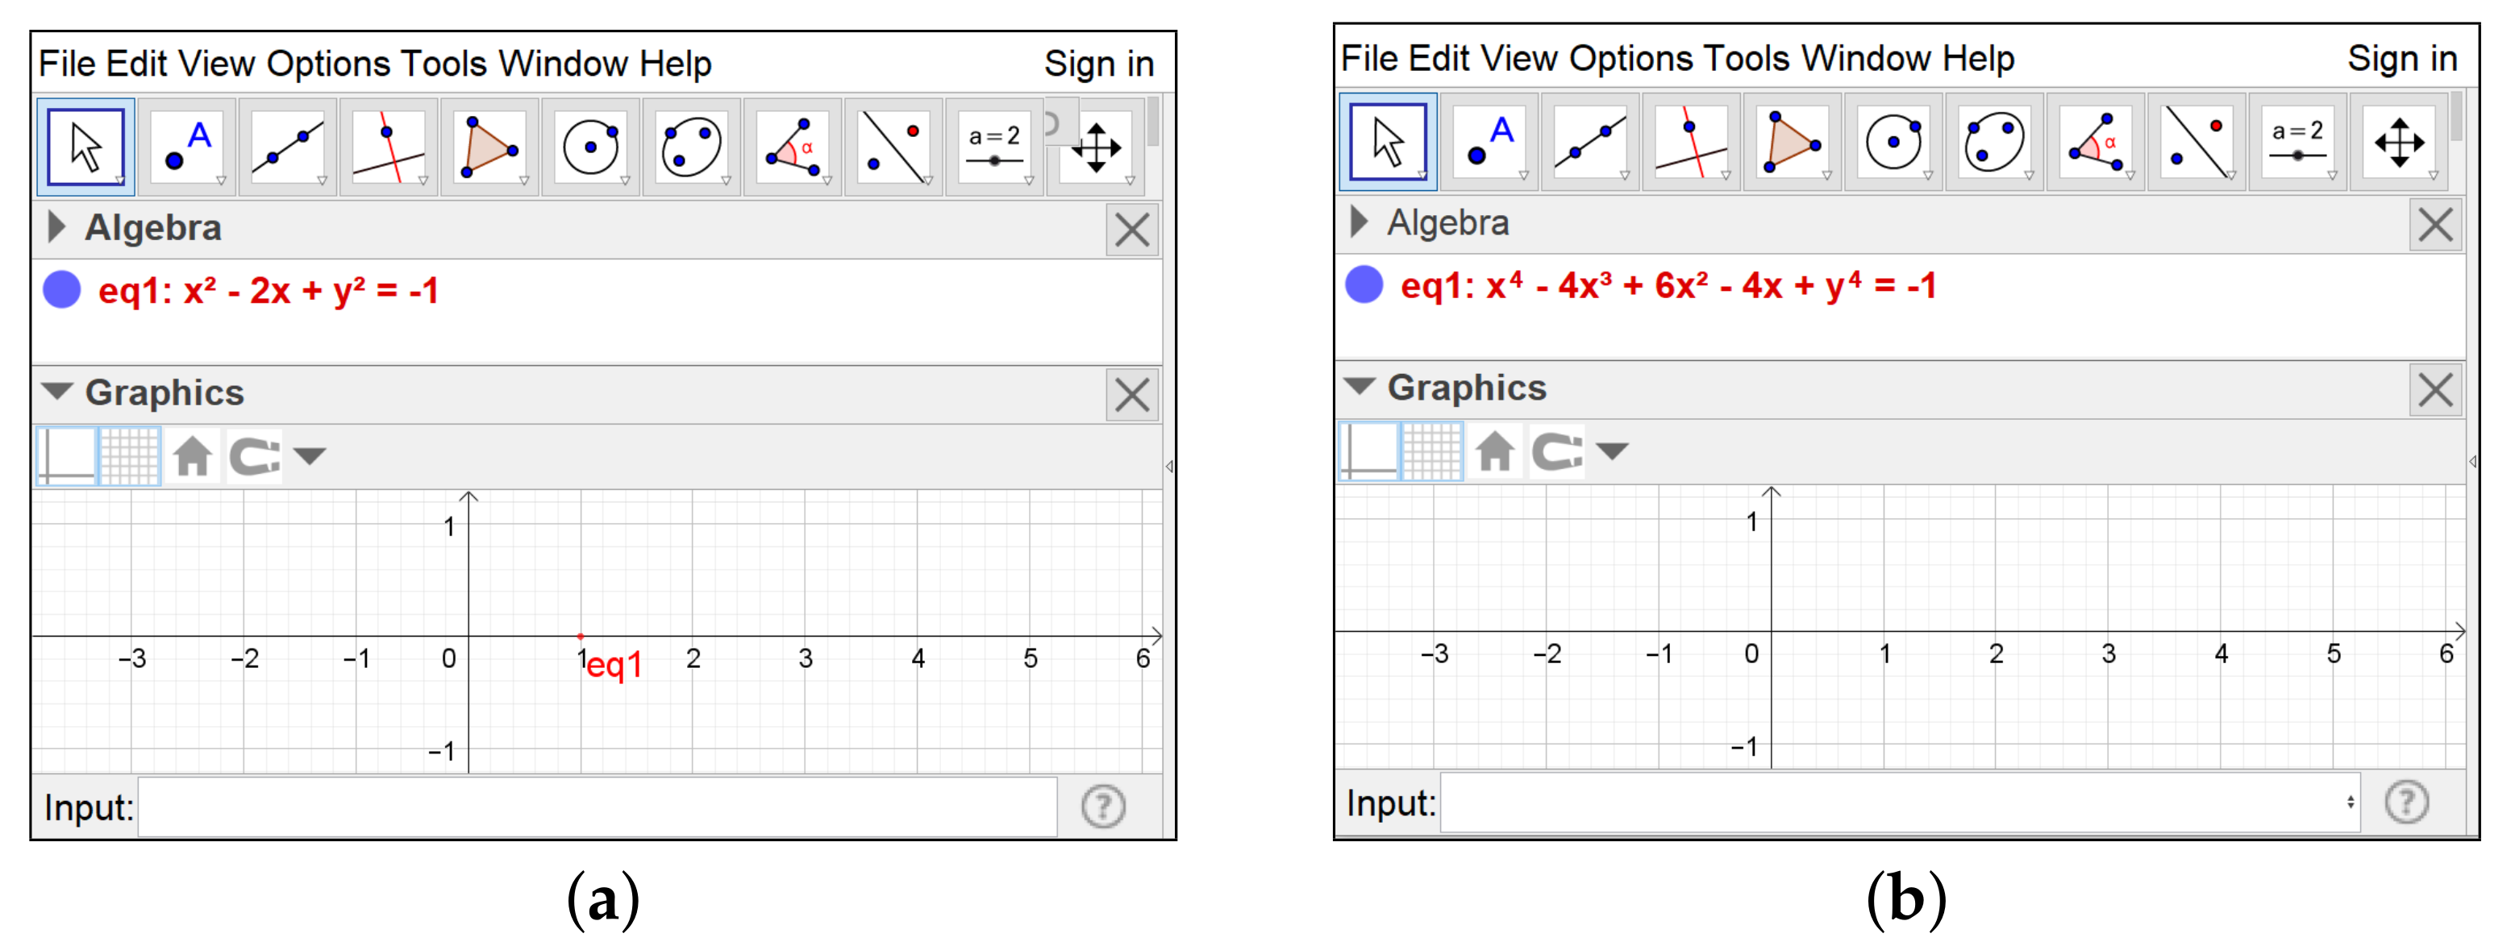Choose Circle with Center tool in window (a)

point(591,148)
